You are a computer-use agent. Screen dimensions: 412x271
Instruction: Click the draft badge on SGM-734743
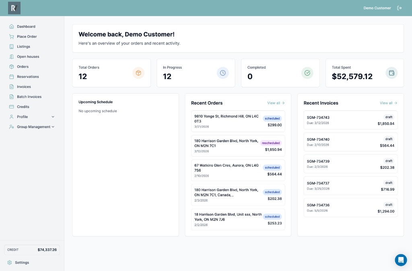[389, 117]
